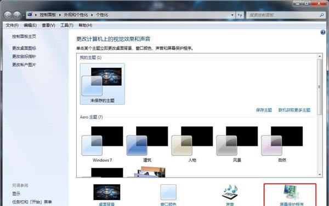Open the 帮助(H) menu
The image size is (329, 206).
pyautogui.click(x=85, y=25)
